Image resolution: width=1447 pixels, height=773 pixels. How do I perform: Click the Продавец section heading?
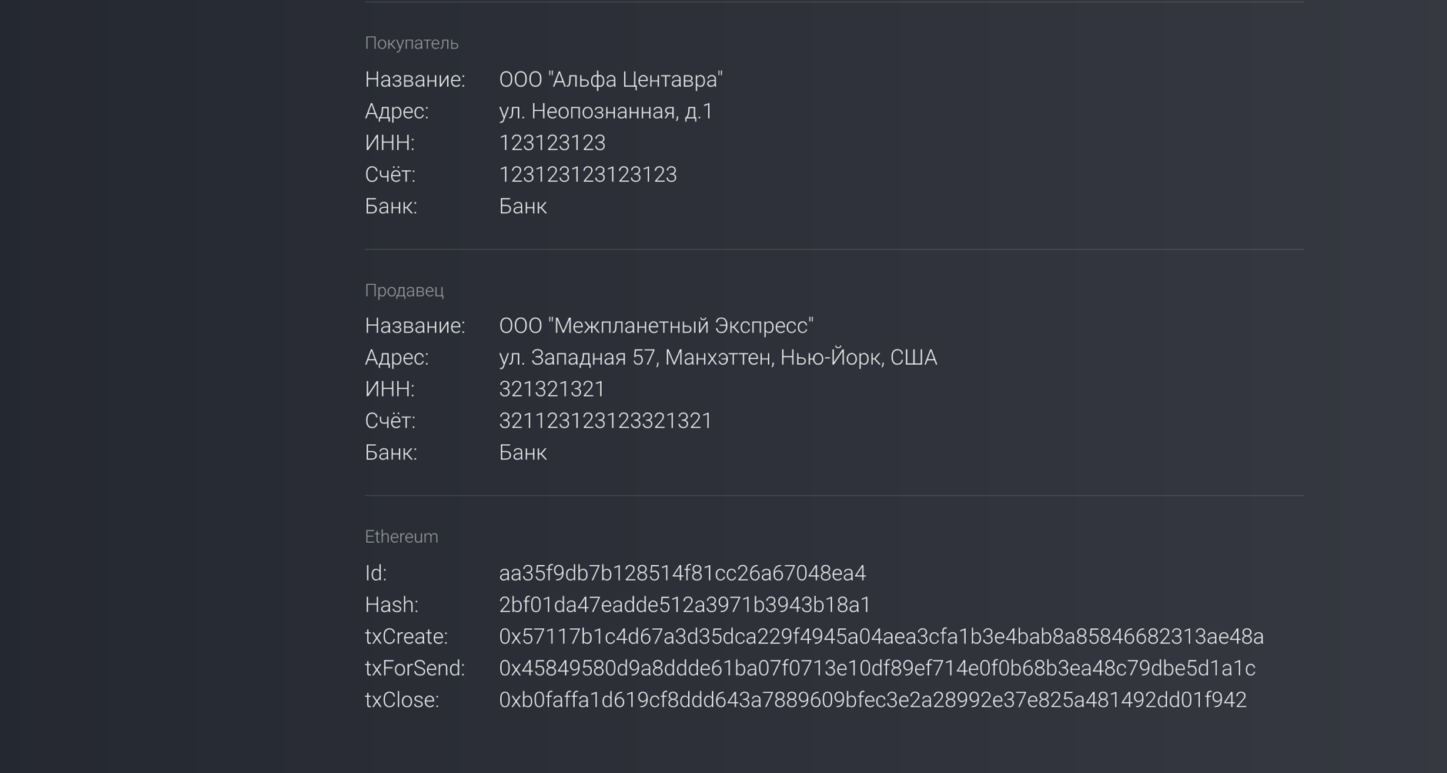[404, 290]
